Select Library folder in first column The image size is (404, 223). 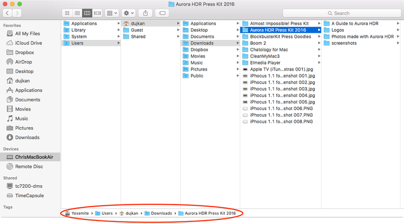pos(91,30)
